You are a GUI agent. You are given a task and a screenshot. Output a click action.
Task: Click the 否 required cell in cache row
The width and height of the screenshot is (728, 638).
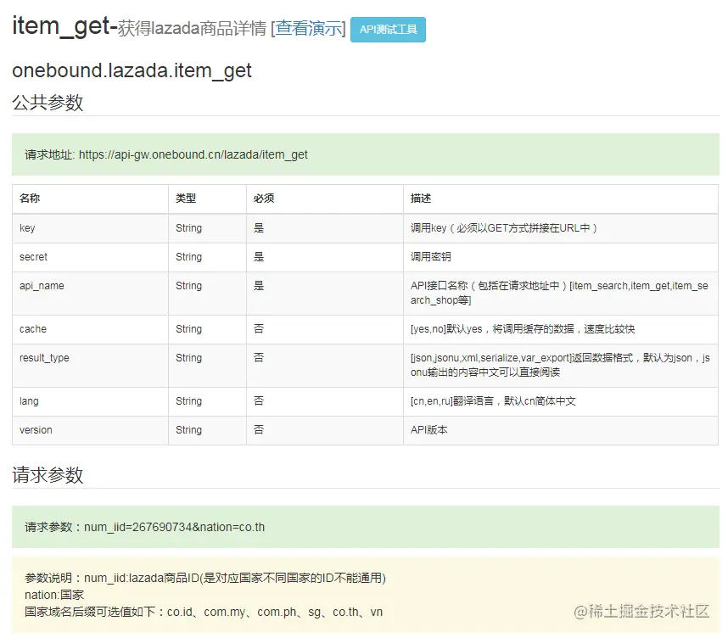pos(324,328)
